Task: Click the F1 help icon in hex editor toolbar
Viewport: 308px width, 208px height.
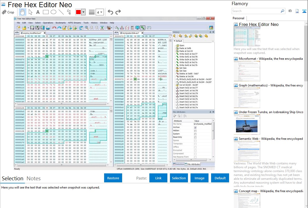Action: [x=149, y=28]
